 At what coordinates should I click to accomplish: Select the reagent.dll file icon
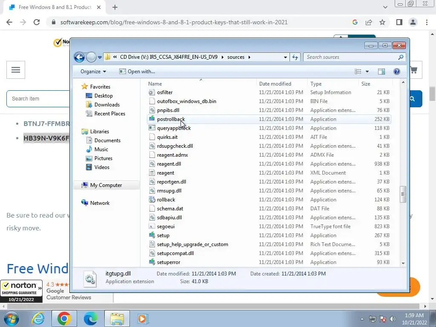(152, 164)
